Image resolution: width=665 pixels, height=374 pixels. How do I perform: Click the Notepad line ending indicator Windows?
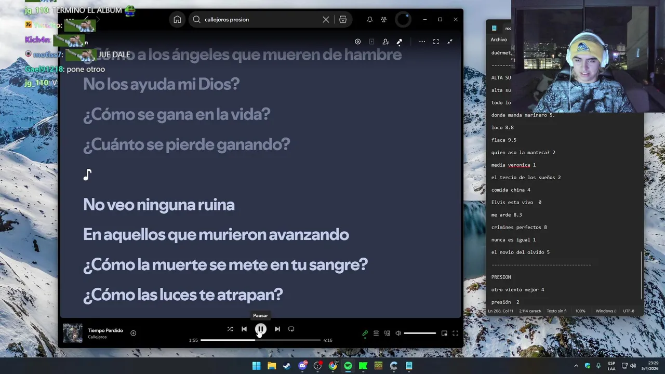(605, 311)
